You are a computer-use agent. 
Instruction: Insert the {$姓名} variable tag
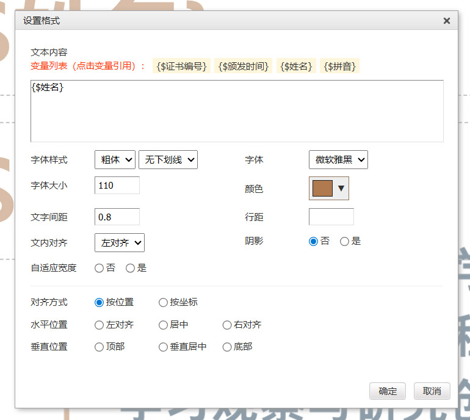coord(296,66)
